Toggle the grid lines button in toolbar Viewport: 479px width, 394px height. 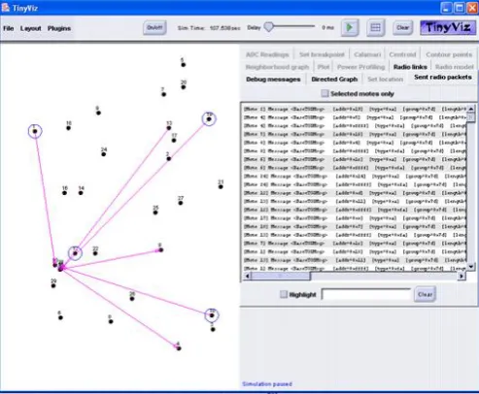(375, 28)
